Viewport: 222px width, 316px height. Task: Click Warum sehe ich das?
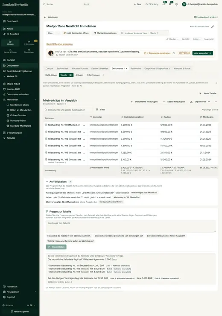coord(67,55)
